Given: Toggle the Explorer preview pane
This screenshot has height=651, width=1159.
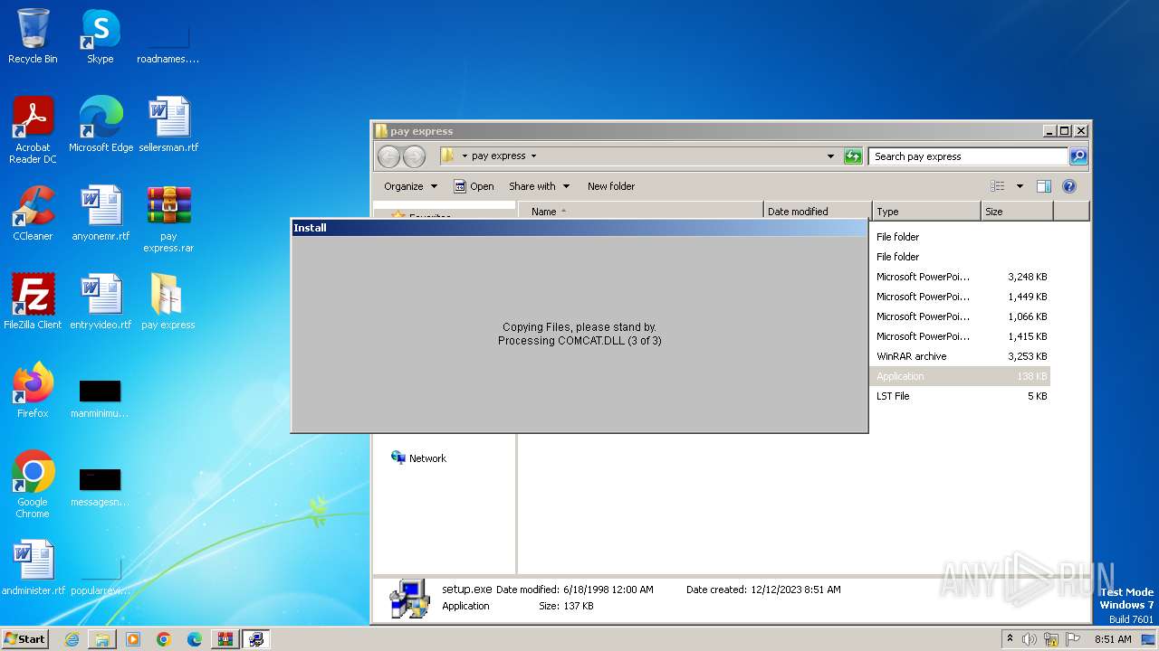Looking at the screenshot, I should pyautogui.click(x=1043, y=186).
